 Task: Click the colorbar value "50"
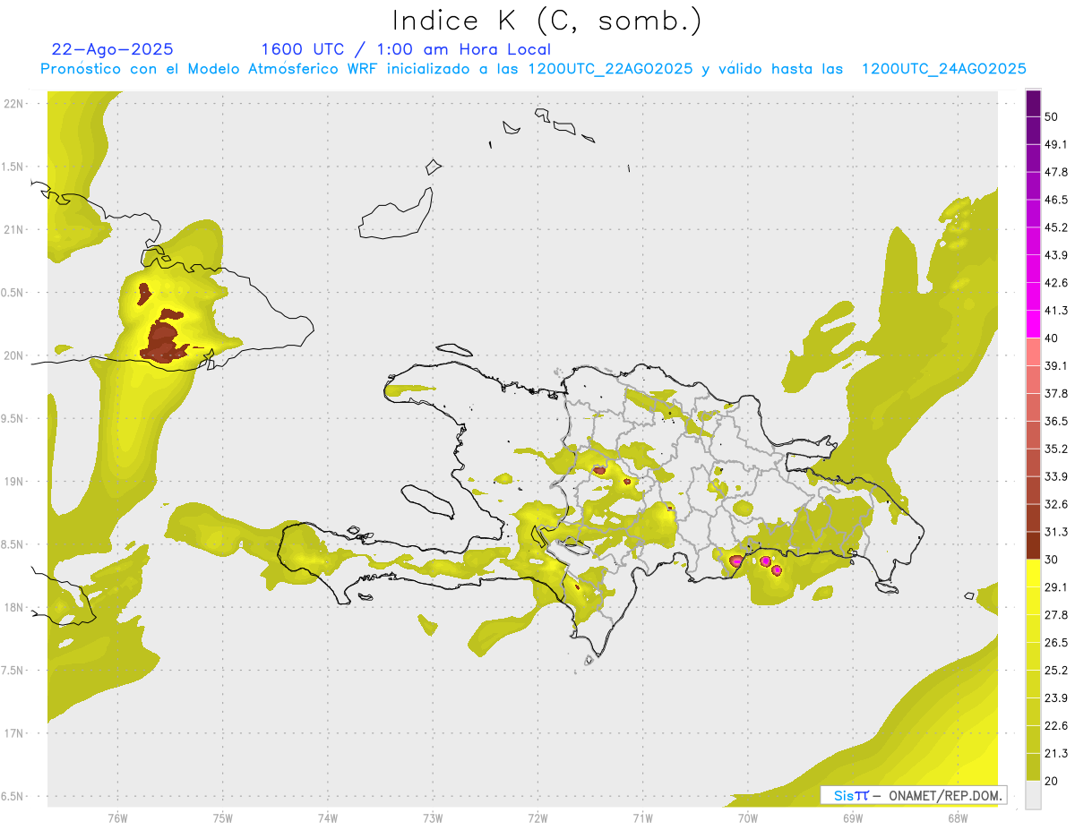tap(1052, 116)
